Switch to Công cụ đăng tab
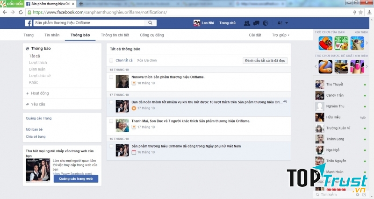The height and width of the screenshot is (199, 374). (151, 35)
